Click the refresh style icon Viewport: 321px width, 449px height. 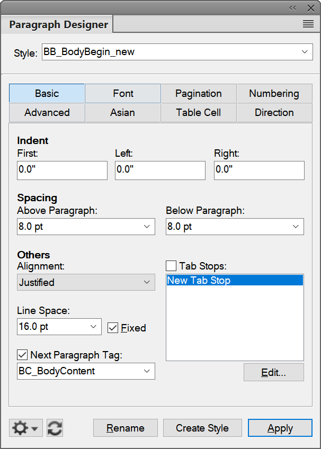pos(54,427)
